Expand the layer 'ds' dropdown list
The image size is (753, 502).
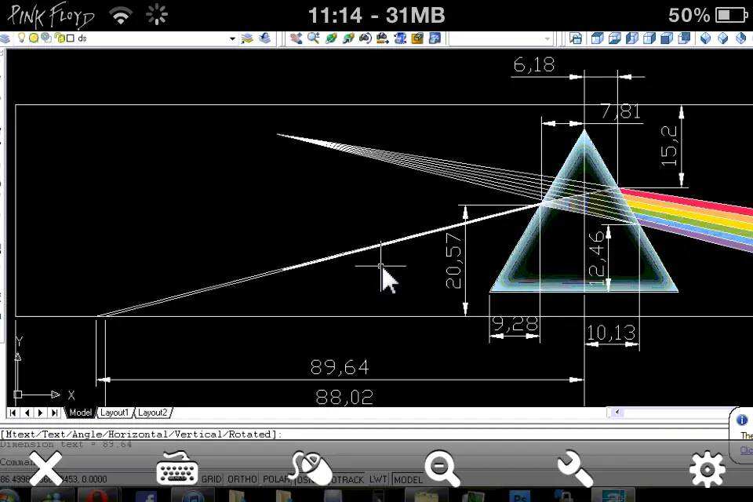pyautogui.click(x=232, y=38)
